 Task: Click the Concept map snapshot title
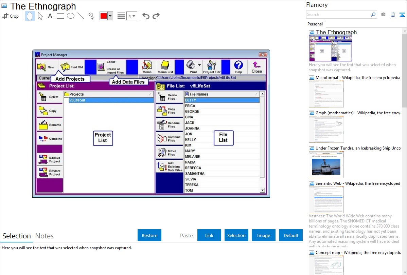tap(358, 252)
